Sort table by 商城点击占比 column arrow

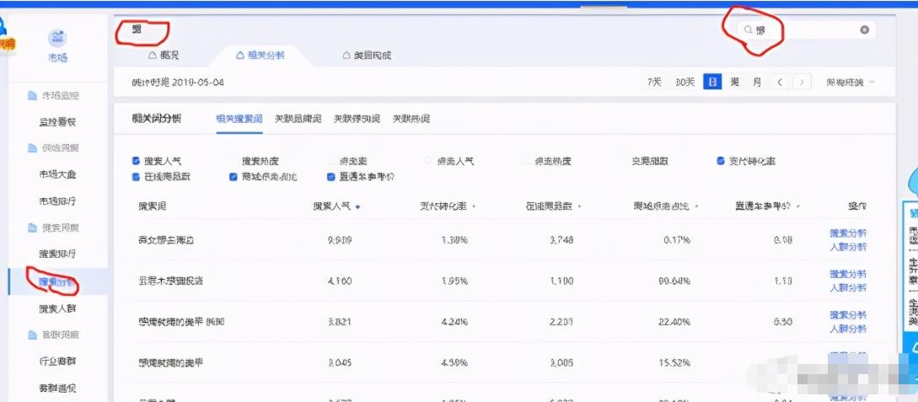point(698,206)
